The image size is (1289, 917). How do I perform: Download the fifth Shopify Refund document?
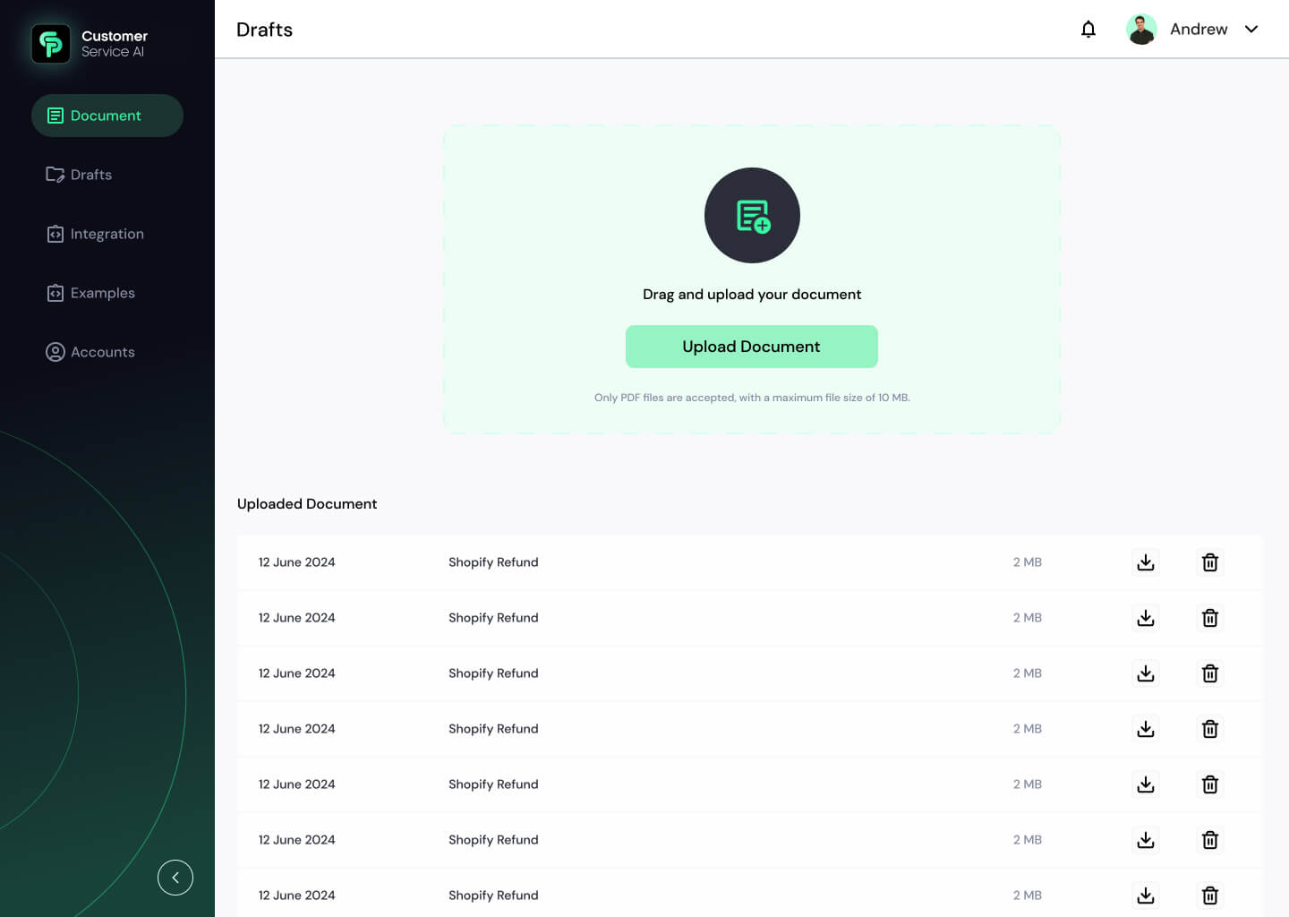tap(1146, 784)
